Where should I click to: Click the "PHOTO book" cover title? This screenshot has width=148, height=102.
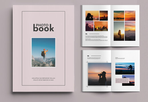(44, 27)
